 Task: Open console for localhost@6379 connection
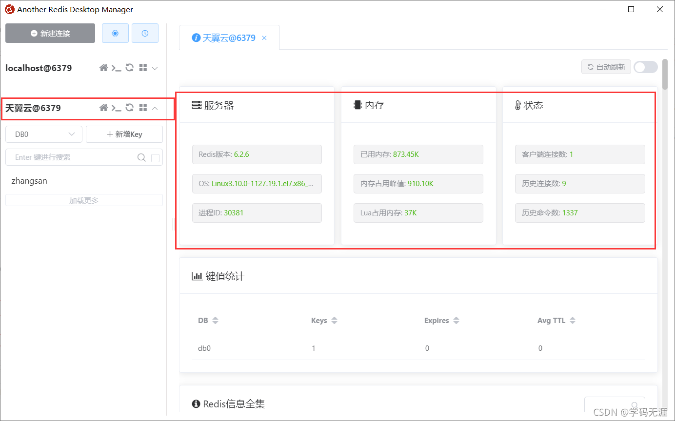(x=116, y=68)
